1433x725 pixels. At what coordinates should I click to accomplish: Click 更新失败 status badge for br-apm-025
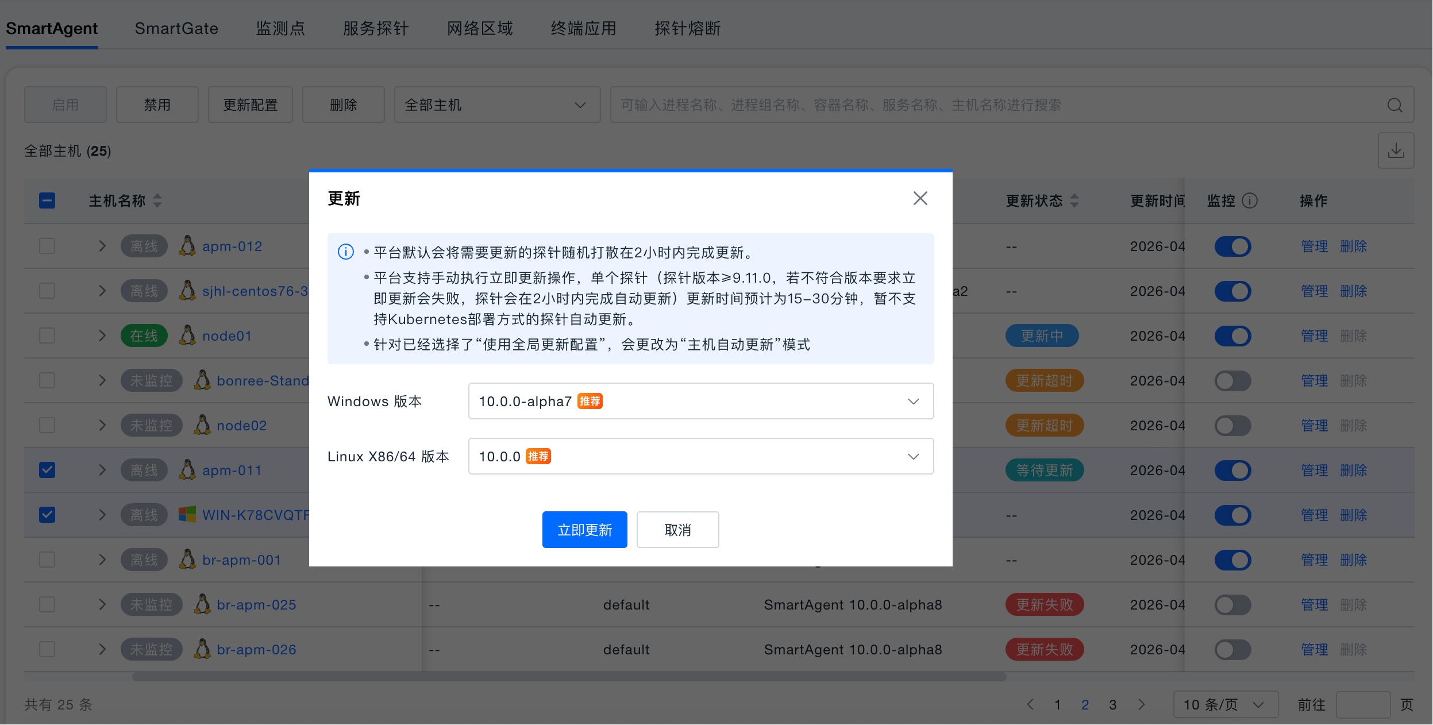[x=1044, y=604]
